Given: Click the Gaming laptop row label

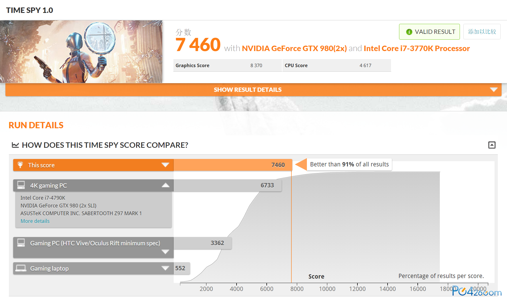Looking at the screenshot, I should [49, 269].
